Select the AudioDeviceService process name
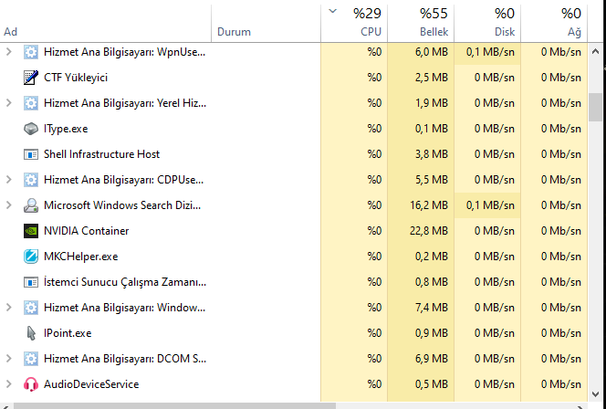This screenshot has height=409, width=606. [x=91, y=384]
